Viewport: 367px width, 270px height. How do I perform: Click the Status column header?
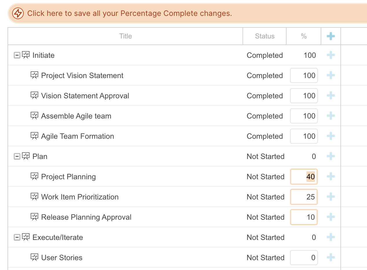[x=265, y=36]
